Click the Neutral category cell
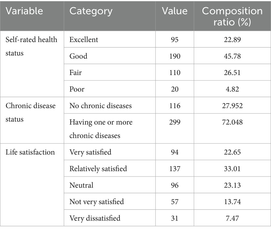Image resolution: width=271 pixels, height=231 pixels. click(x=81, y=185)
